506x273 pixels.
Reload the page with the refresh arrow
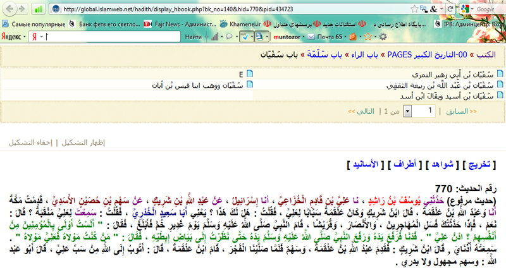[450, 9]
